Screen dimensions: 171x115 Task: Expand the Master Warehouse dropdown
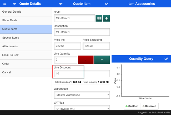point(82,95)
